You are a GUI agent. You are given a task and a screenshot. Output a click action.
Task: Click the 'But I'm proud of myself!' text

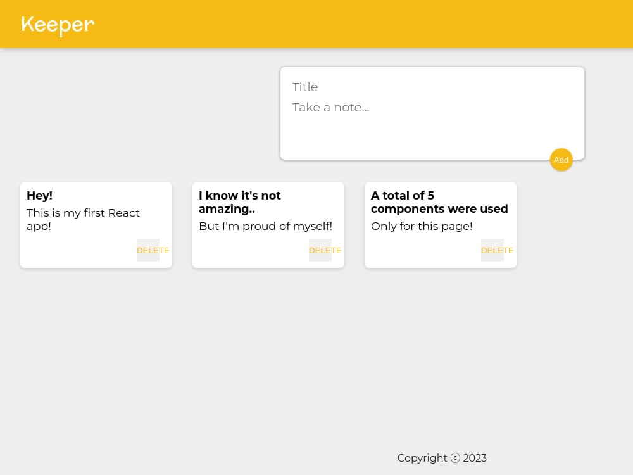(x=266, y=226)
